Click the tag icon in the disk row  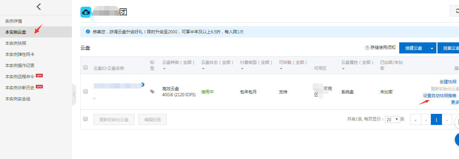pyautogui.click(x=152, y=92)
